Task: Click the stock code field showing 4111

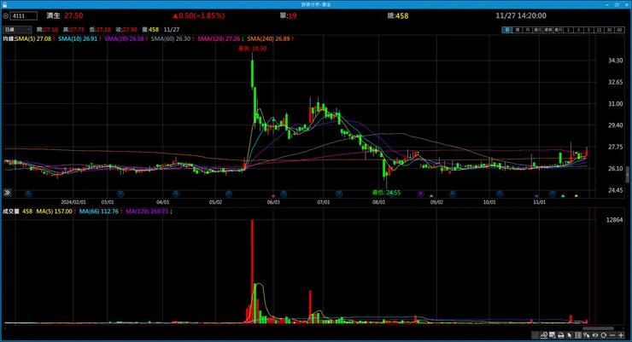Action: tap(24, 16)
